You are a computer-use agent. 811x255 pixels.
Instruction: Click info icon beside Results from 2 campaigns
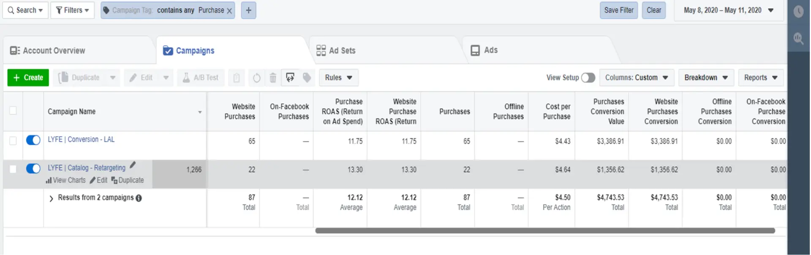coord(139,198)
